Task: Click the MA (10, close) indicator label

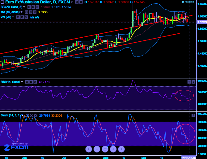Action: [10, 12]
